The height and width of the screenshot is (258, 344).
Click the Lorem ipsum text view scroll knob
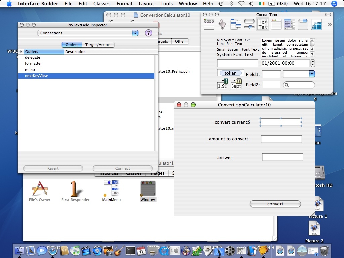click(x=312, y=42)
